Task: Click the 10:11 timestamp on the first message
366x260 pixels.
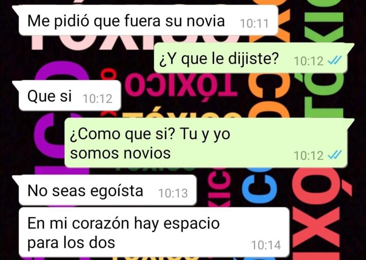Action: pos(254,23)
